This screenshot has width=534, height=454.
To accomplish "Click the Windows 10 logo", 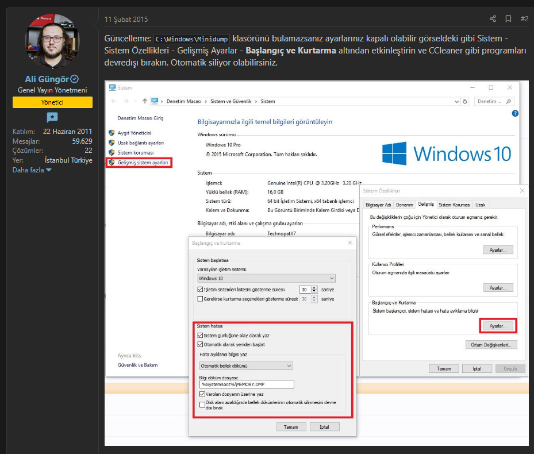I will [446, 153].
